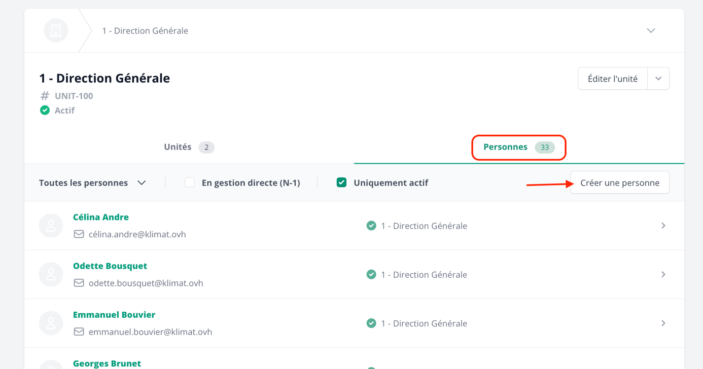Click Célina Andre's avatar icon
The image size is (703, 369).
point(51,226)
